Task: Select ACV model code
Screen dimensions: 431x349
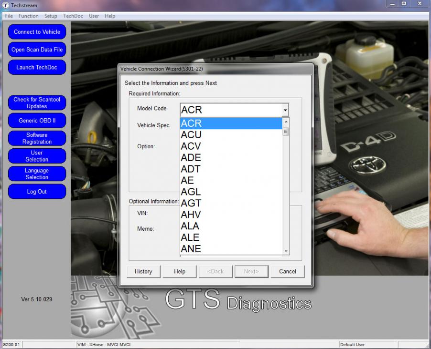Action: click(x=231, y=146)
